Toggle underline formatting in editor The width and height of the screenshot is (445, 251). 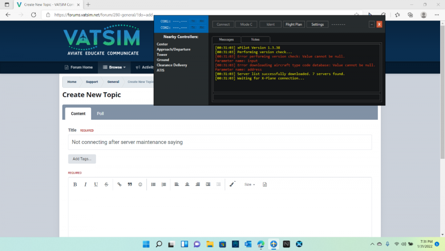96,184
